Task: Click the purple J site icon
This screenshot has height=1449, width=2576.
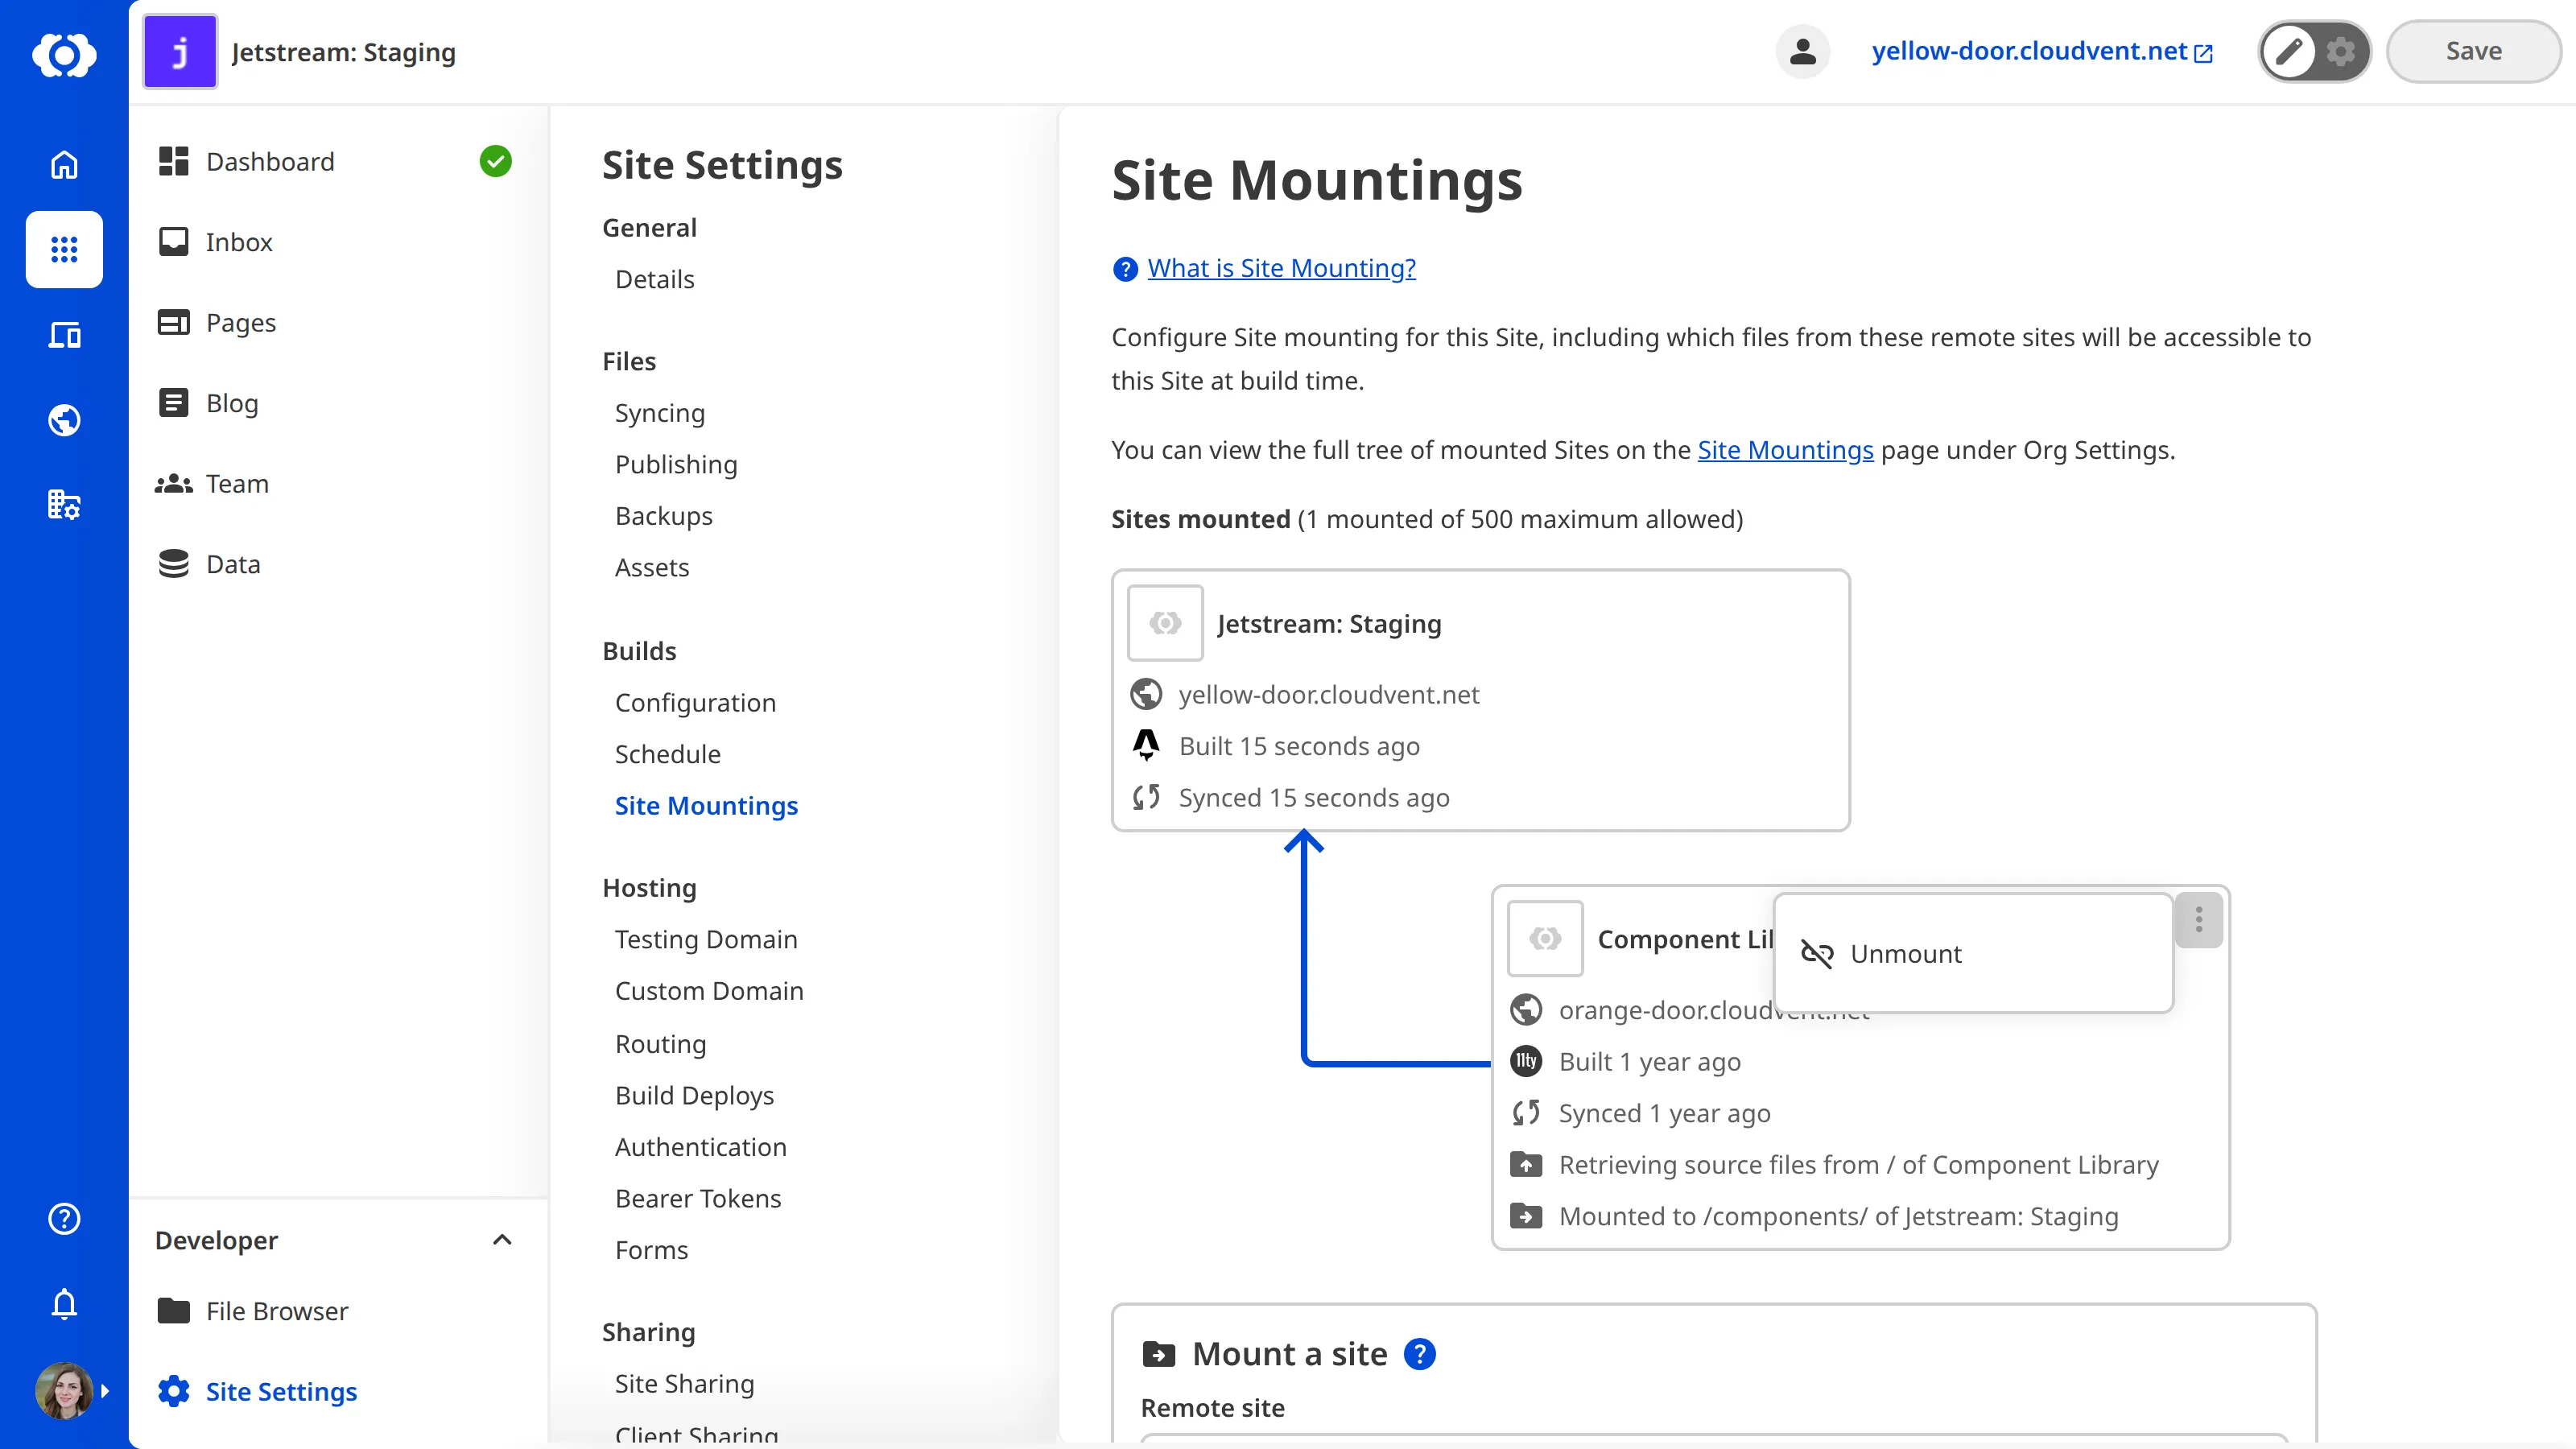Action: point(180,52)
